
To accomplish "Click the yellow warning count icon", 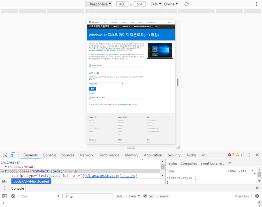I will (237, 155).
